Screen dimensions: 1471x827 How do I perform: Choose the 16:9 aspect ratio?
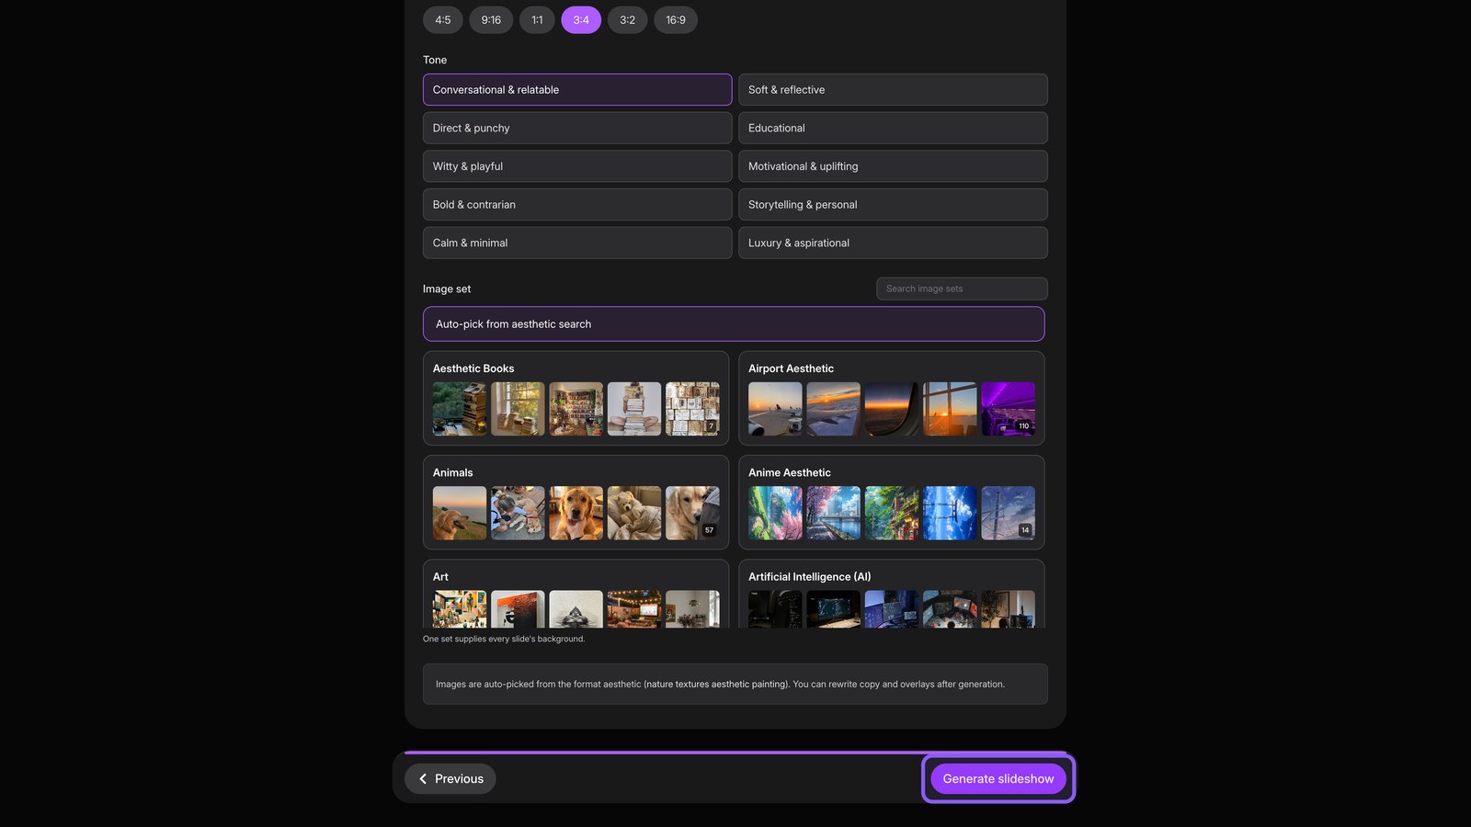click(x=676, y=20)
